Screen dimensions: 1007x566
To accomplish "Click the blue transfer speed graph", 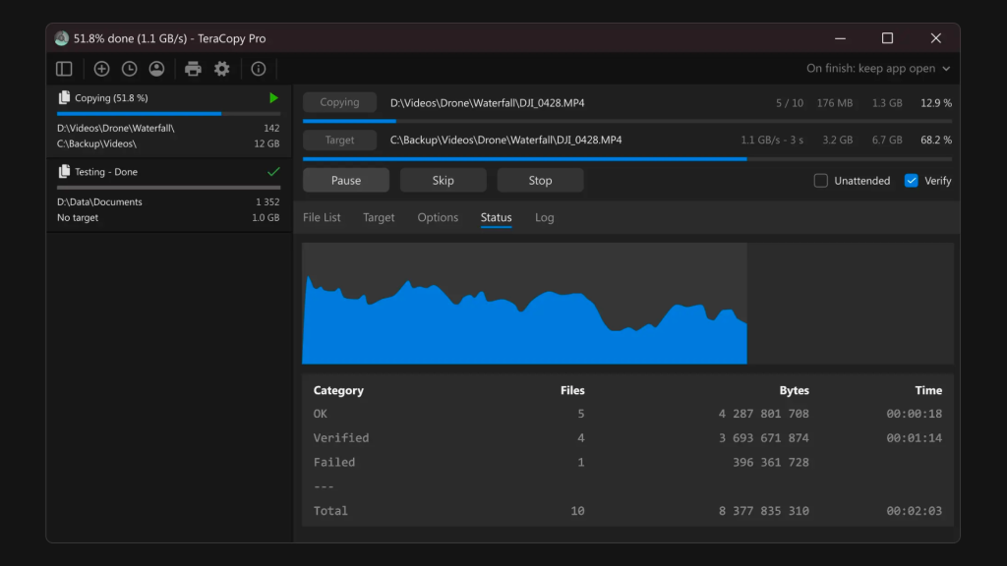I will coord(524,321).
